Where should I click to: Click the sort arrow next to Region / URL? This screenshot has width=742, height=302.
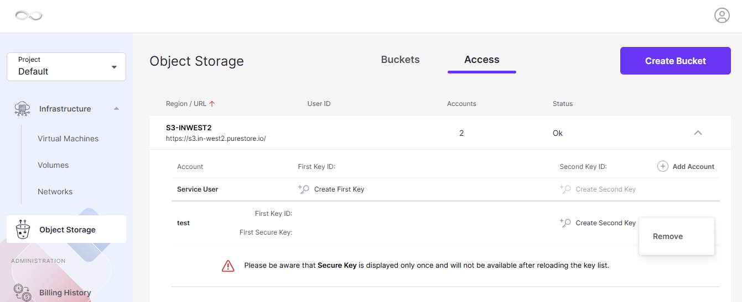(x=212, y=103)
